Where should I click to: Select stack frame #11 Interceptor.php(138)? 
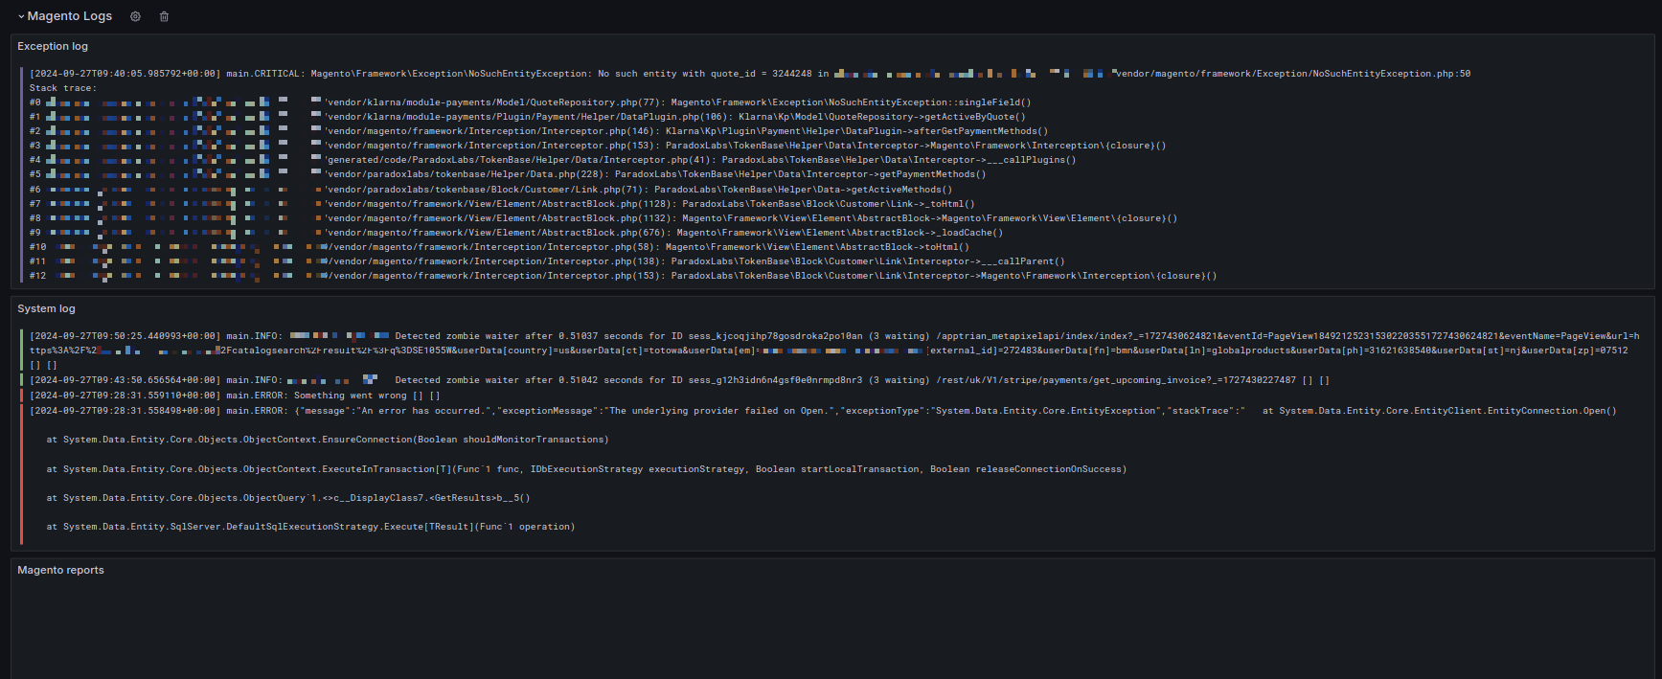pos(547,261)
